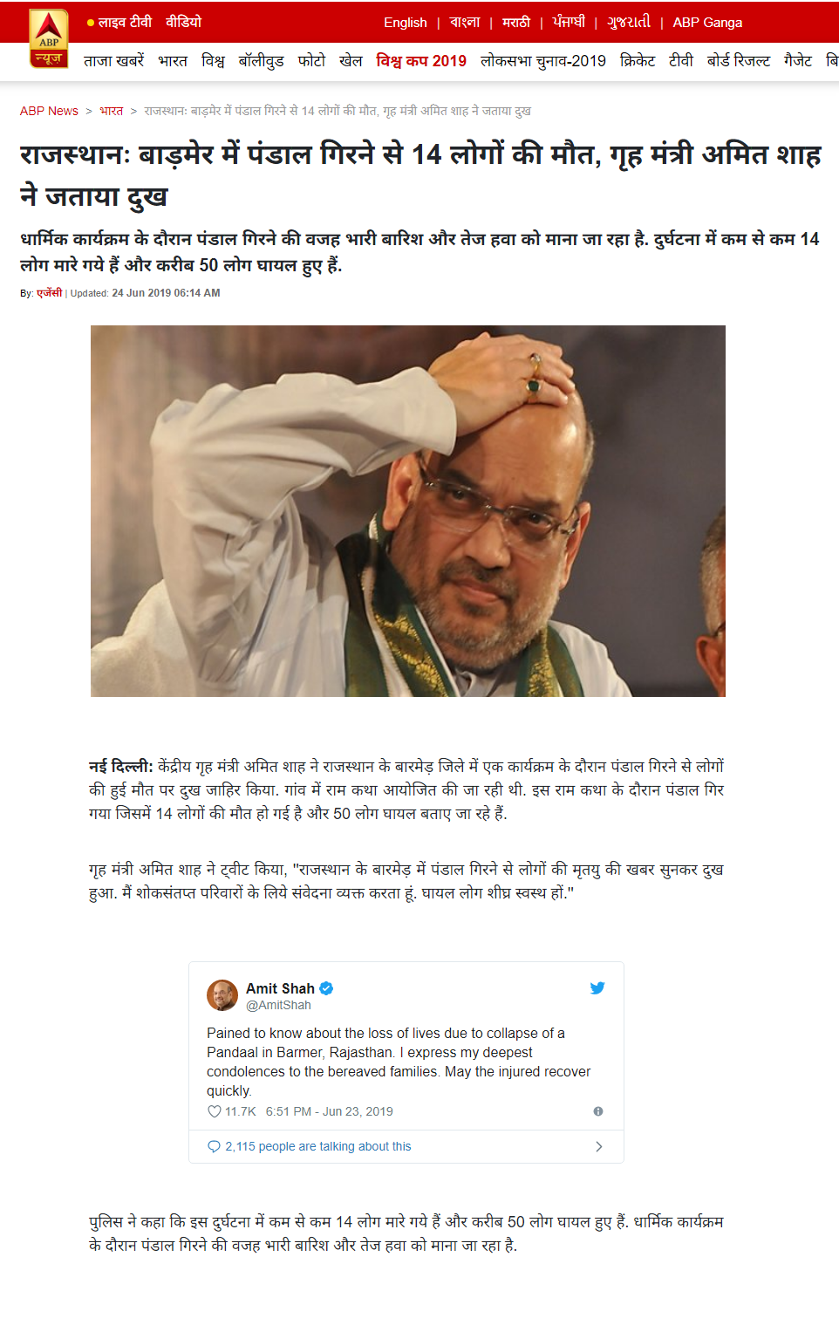Expand tweet conversation with chevron arrow
839x1332 pixels.
[x=598, y=1146]
